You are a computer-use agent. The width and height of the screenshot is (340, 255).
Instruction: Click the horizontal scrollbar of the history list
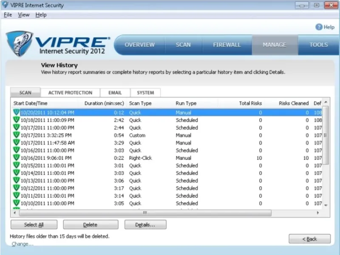144,212
